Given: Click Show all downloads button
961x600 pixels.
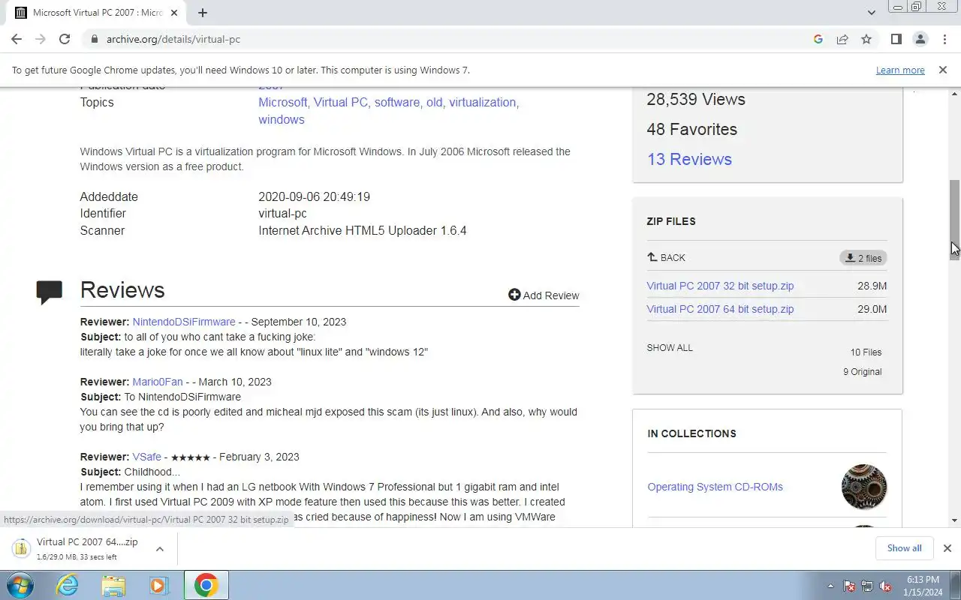Looking at the screenshot, I should 904,548.
